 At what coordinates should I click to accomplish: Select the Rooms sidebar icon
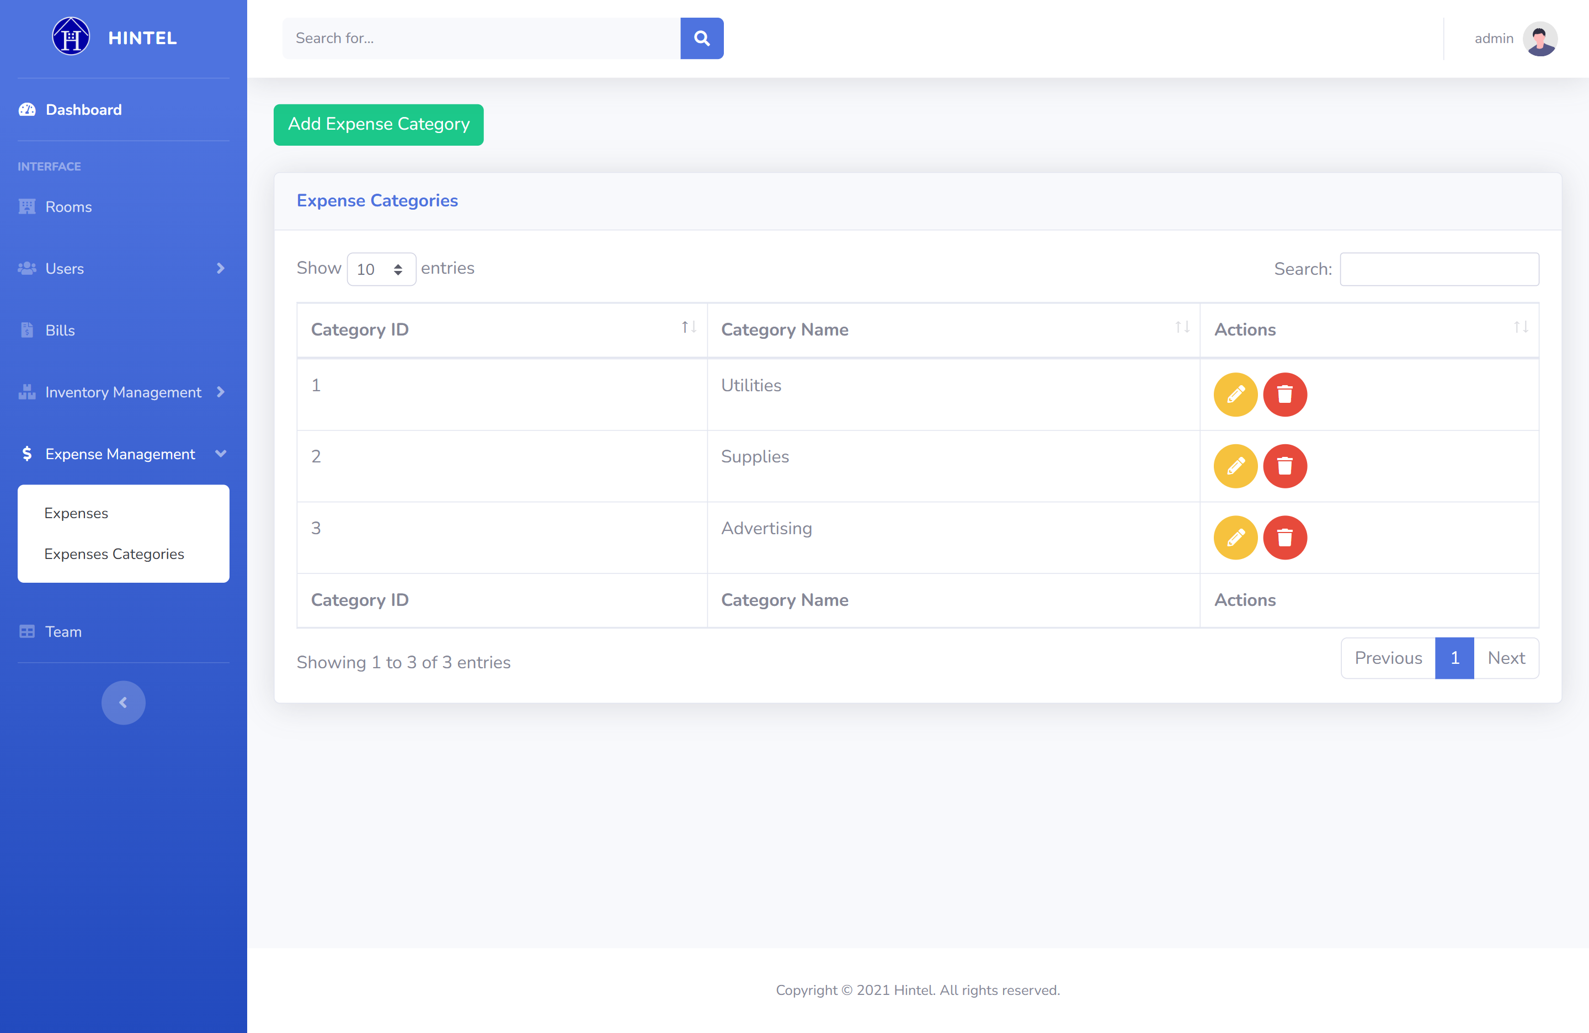(26, 206)
